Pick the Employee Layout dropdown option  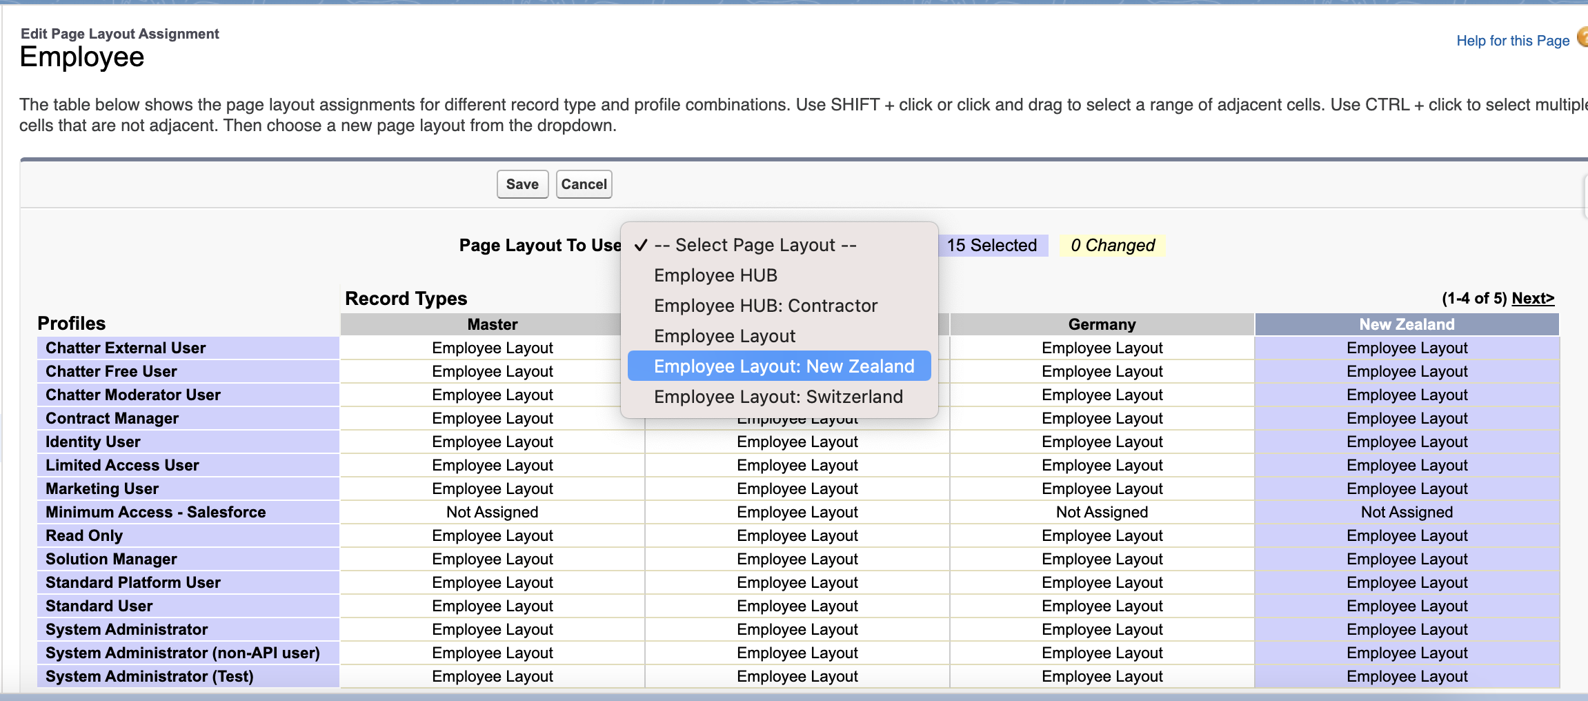[724, 336]
